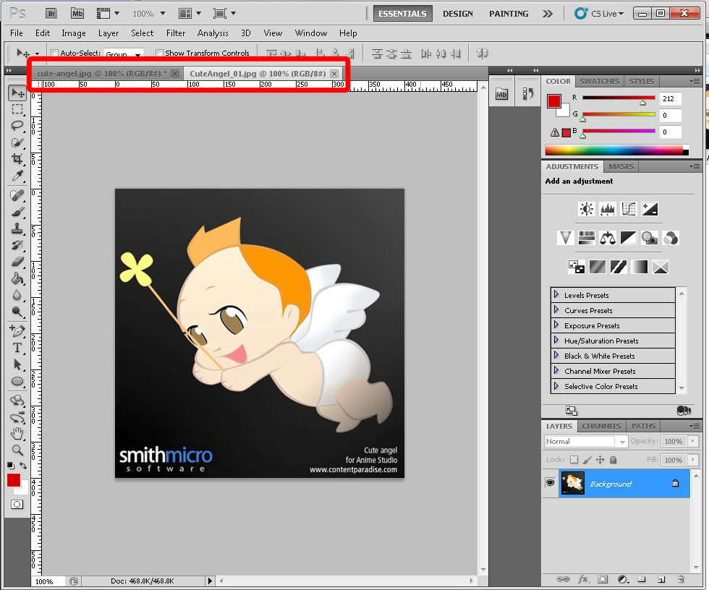Toggle lock position for the layer
This screenshot has height=590, width=709.
coord(600,460)
